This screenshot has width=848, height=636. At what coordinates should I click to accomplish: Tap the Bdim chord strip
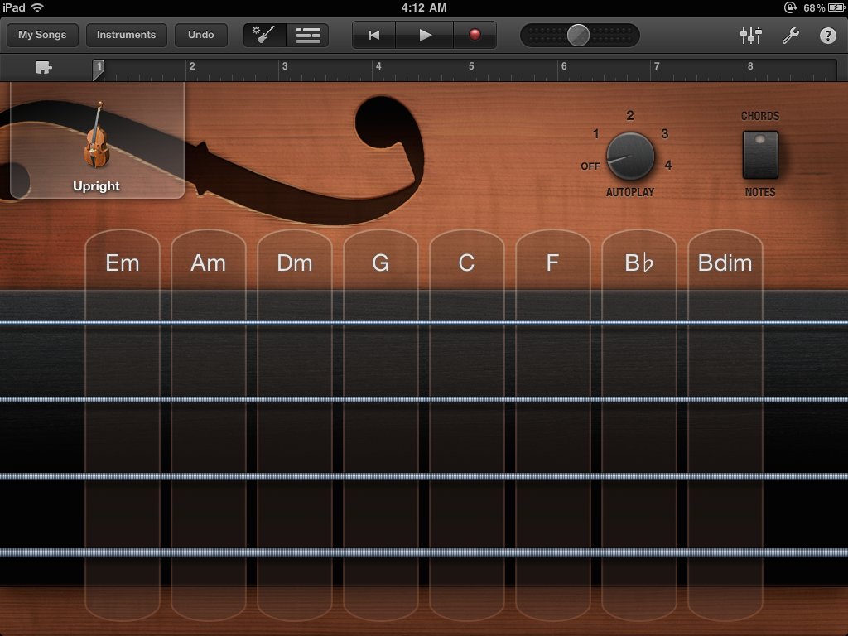point(725,425)
